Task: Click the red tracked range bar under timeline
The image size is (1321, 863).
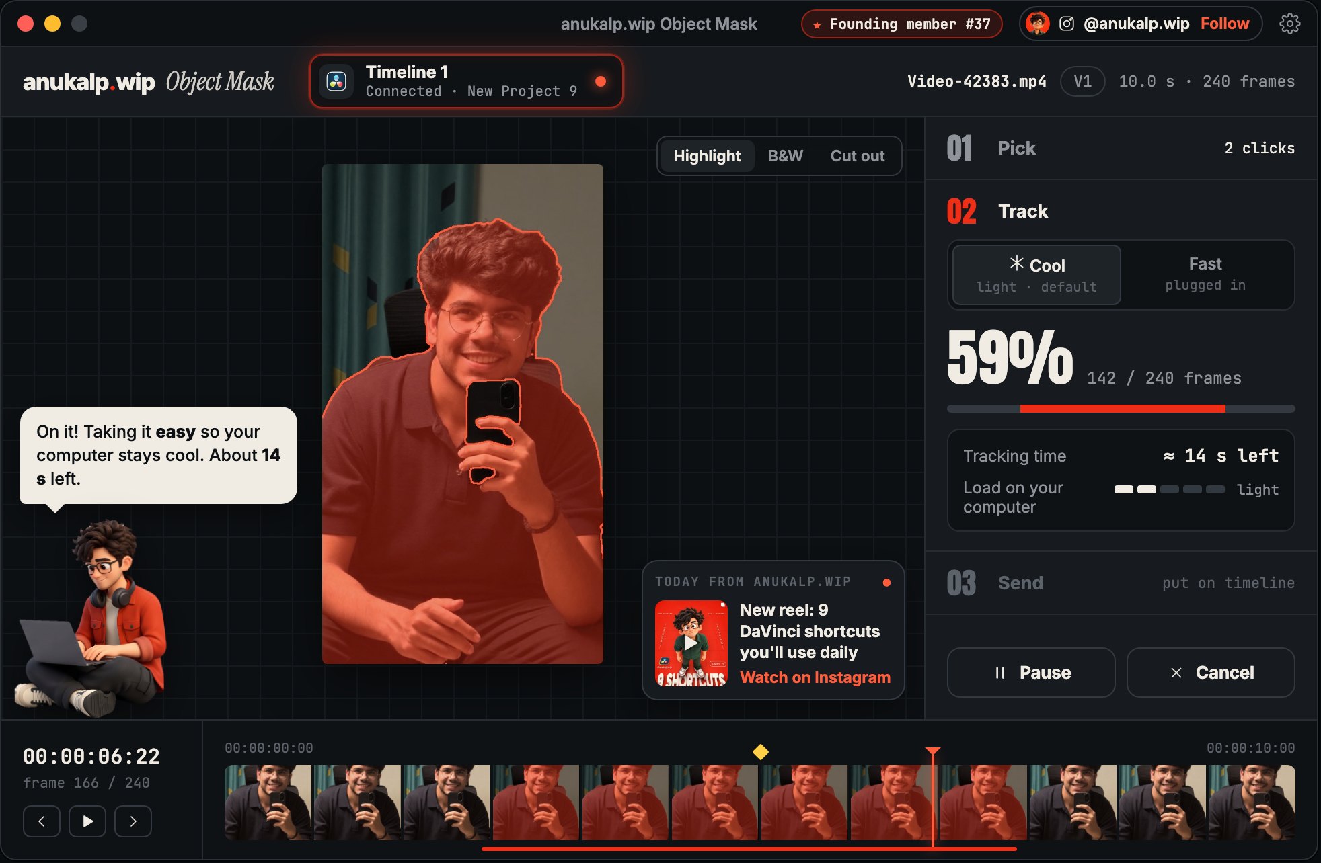Action: (749, 849)
